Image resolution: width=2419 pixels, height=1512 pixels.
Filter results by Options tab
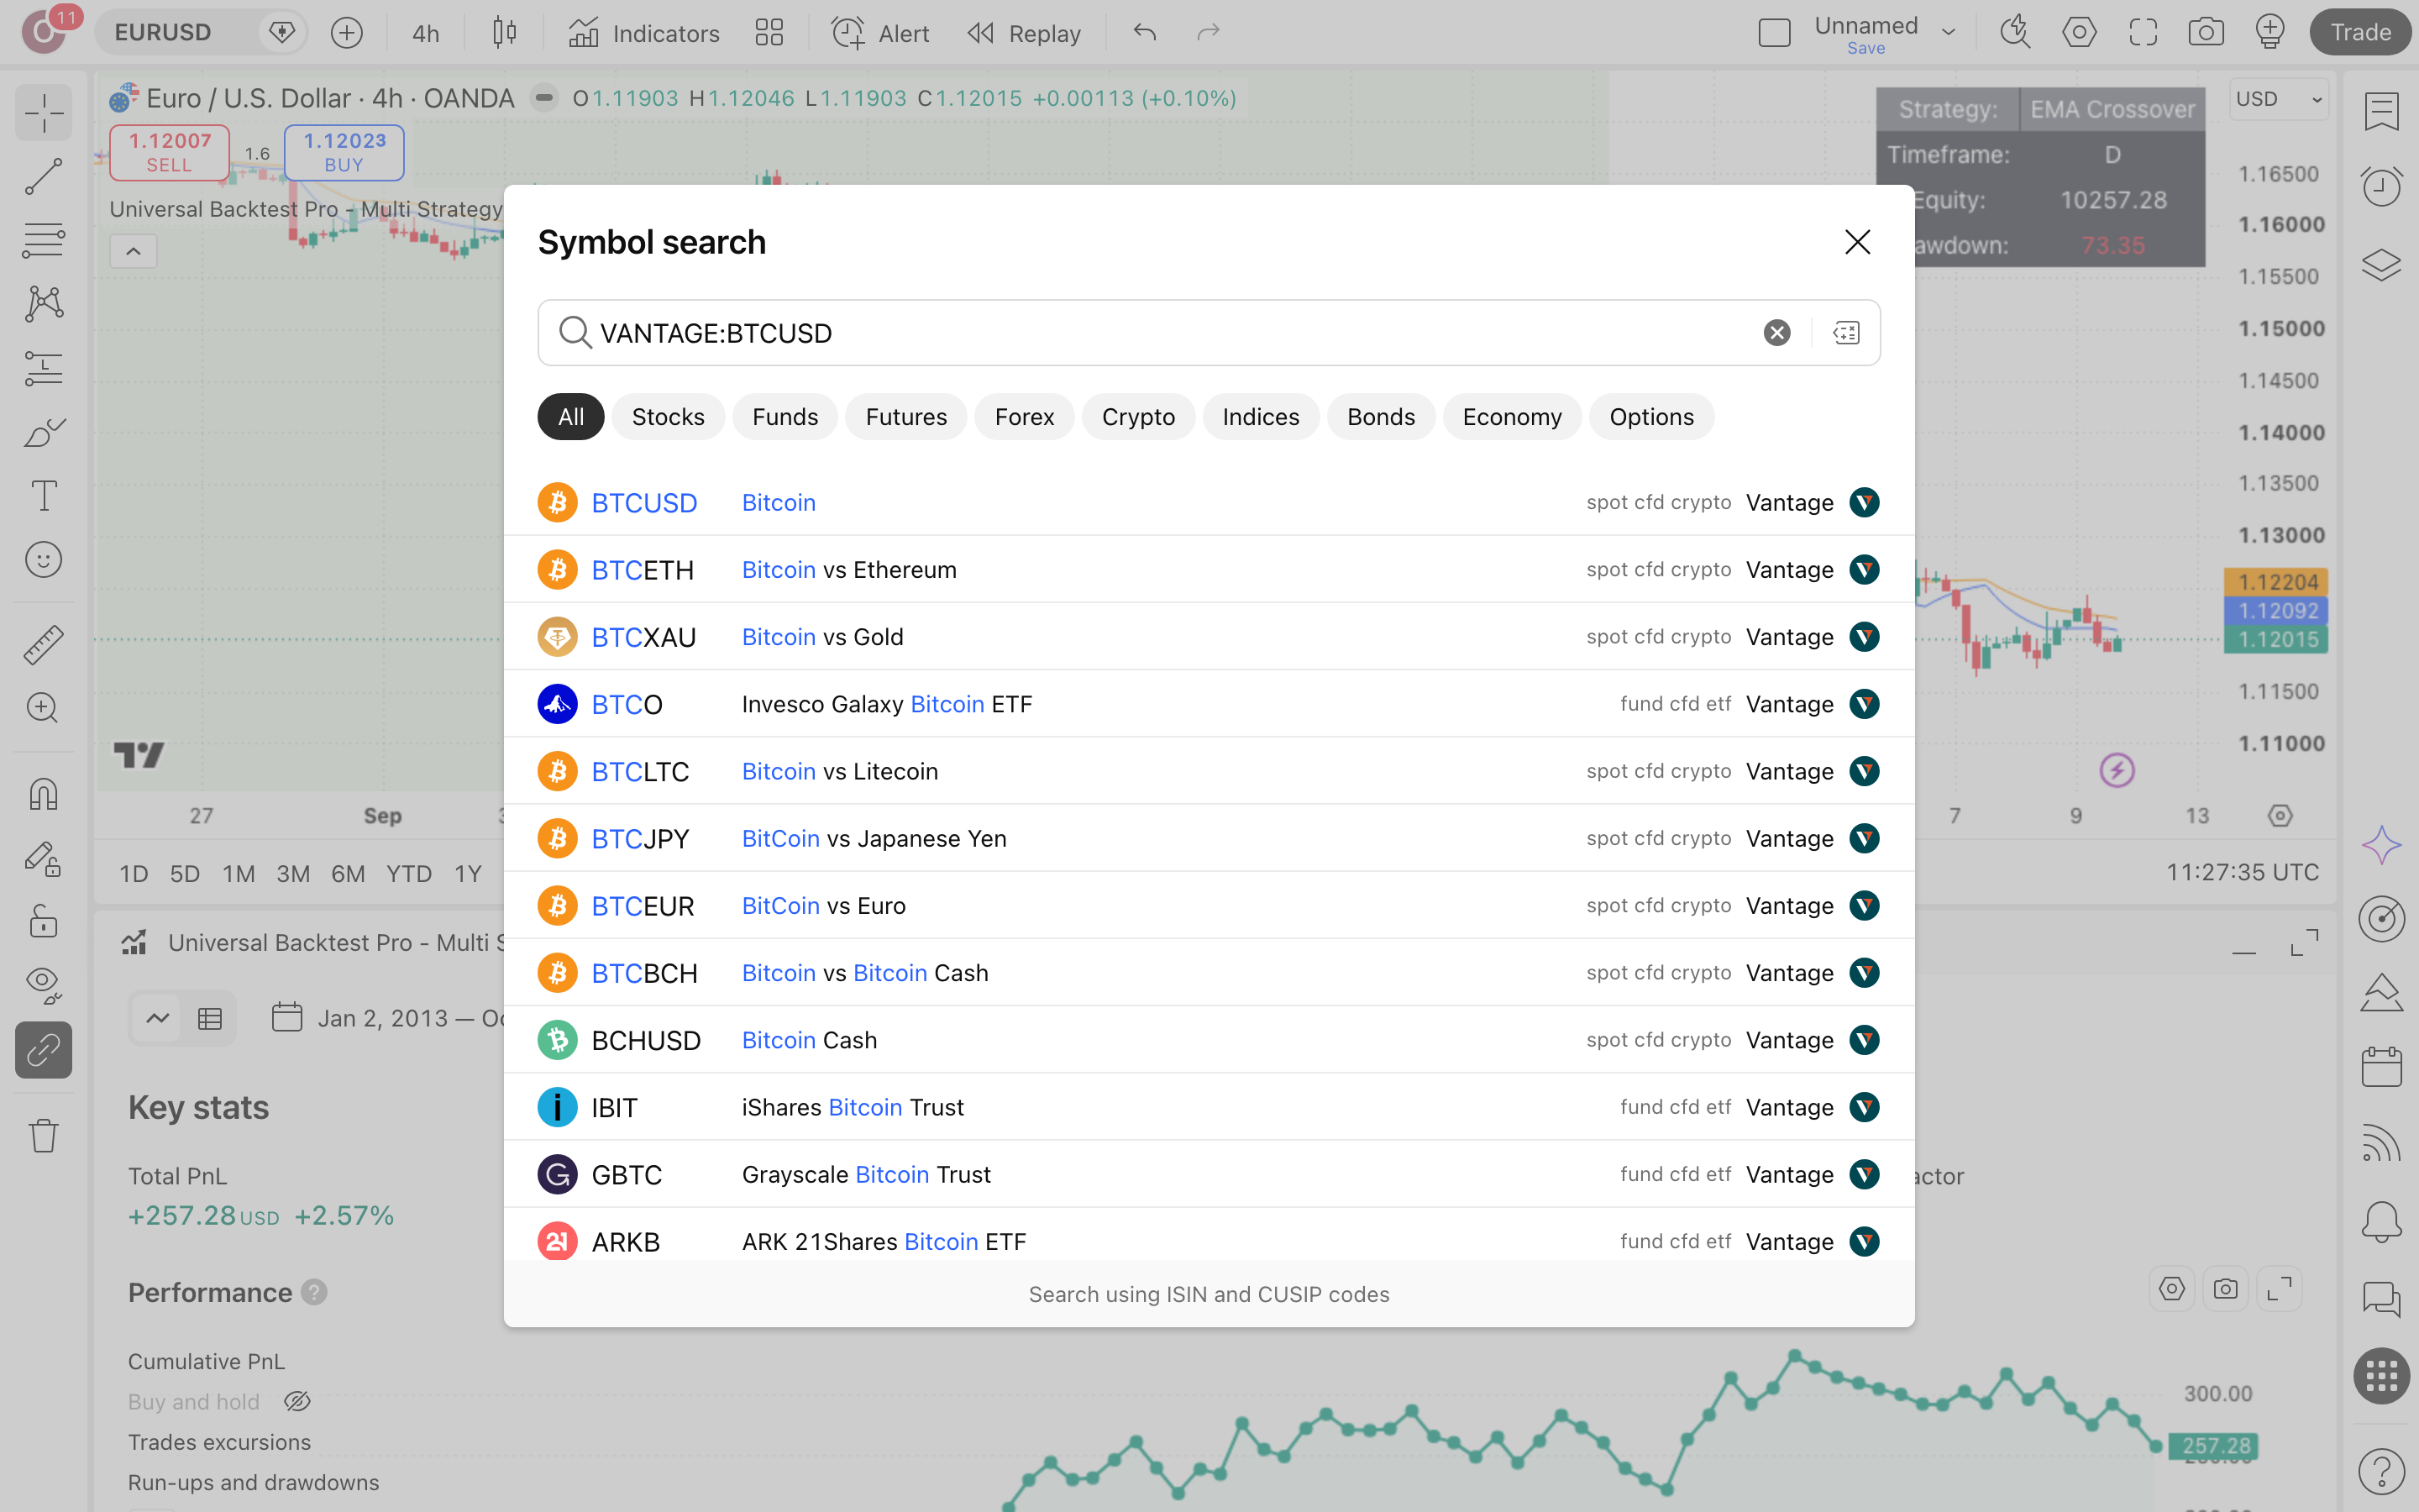(1651, 417)
